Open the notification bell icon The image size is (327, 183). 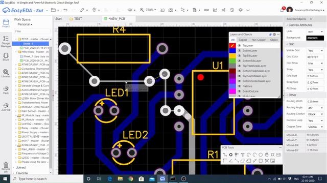[282, 10]
